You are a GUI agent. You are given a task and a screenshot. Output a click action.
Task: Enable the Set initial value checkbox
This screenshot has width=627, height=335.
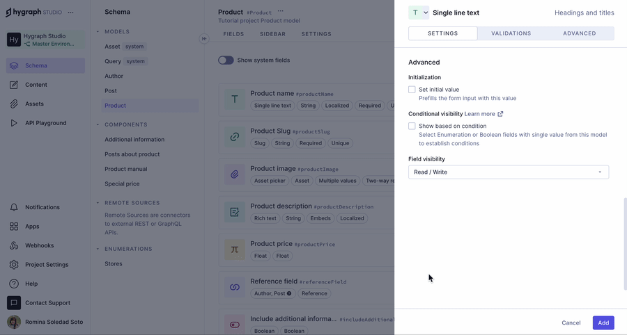click(412, 90)
